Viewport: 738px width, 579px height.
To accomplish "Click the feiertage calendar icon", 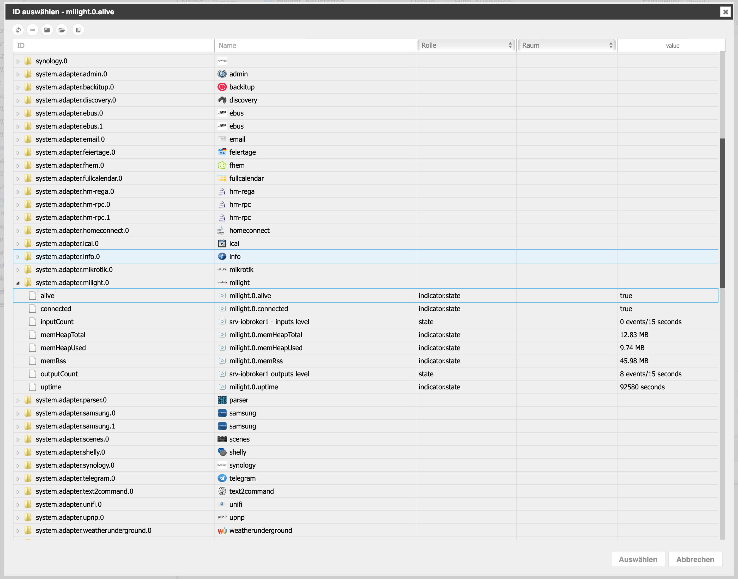I will pos(222,152).
